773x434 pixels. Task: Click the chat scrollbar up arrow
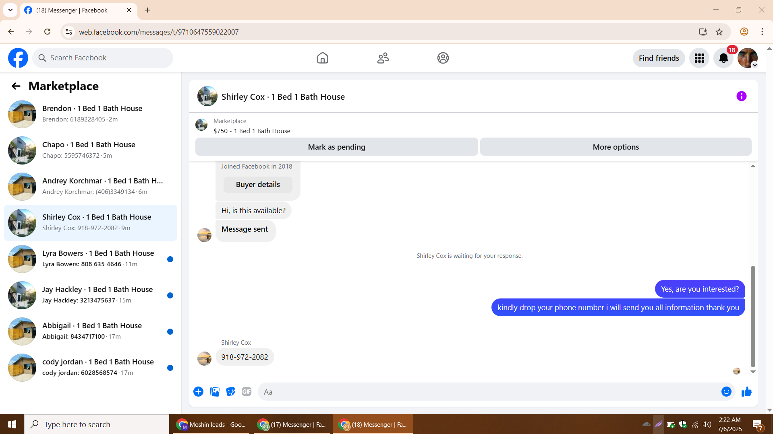coord(753,166)
